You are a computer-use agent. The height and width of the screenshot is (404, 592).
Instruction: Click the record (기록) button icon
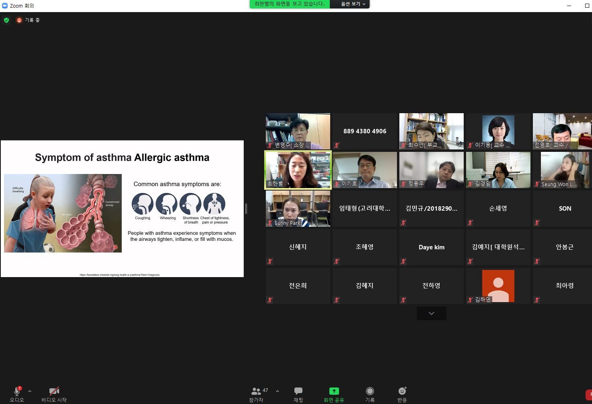(370, 391)
